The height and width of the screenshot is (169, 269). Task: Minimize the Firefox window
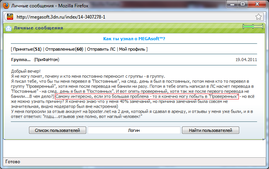232,4
